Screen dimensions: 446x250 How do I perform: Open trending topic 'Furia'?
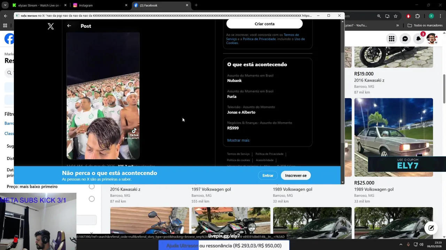coord(232,97)
